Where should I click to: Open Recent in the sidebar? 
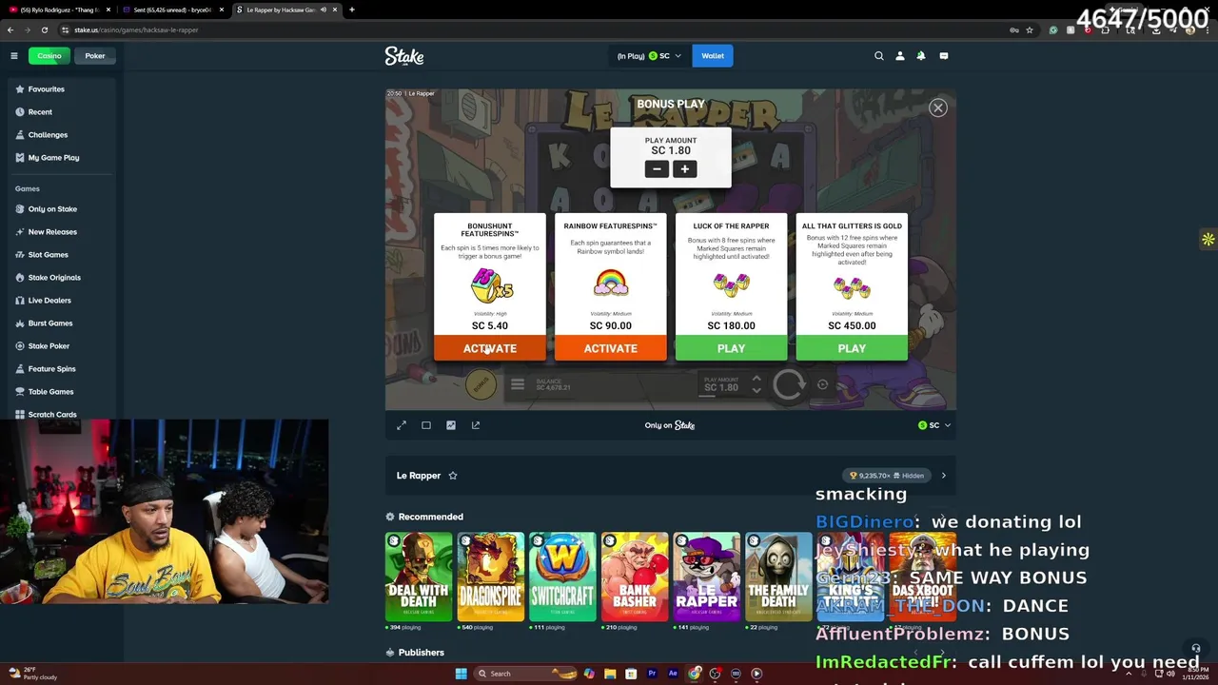[x=40, y=112]
